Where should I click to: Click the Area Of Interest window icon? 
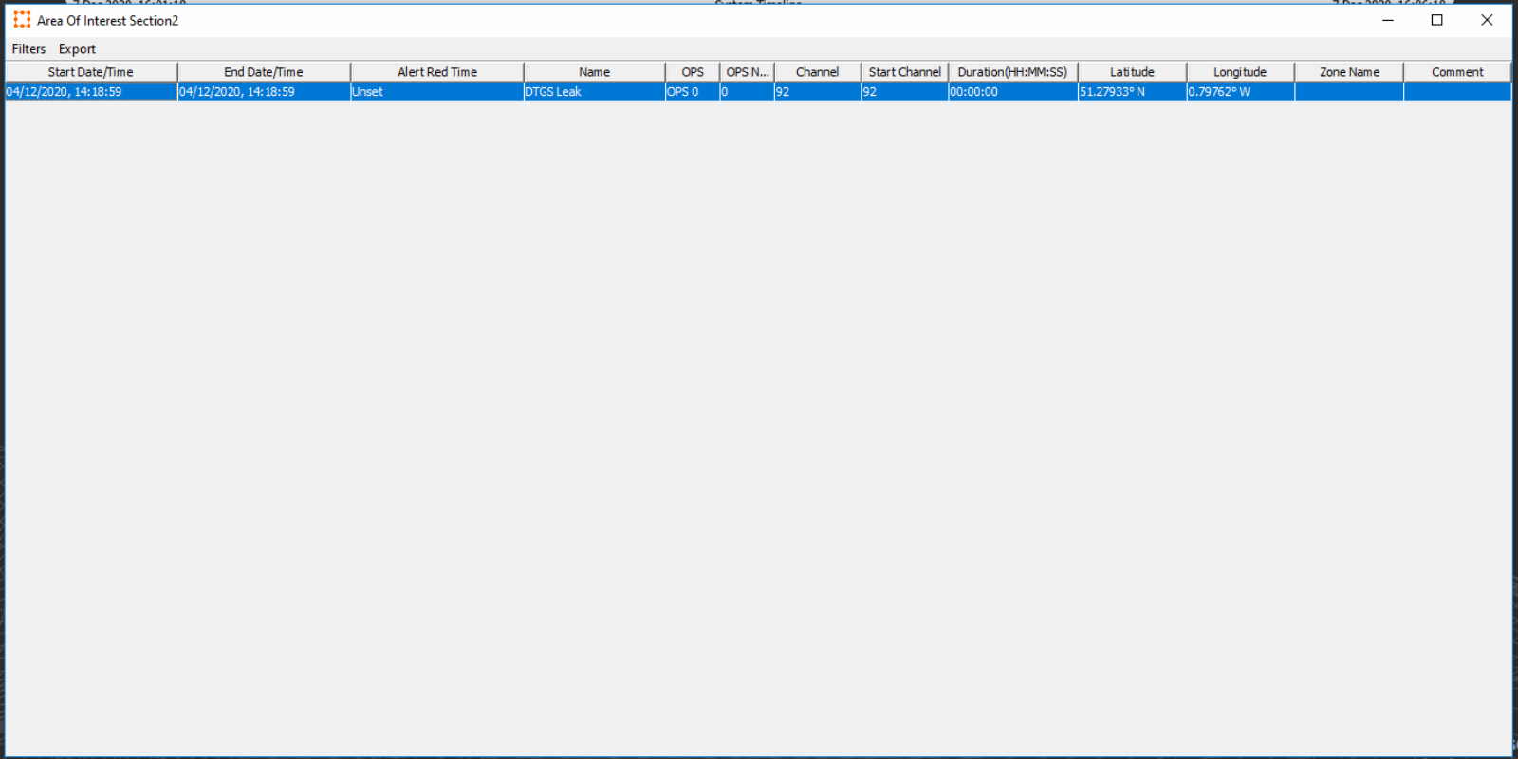coord(22,20)
